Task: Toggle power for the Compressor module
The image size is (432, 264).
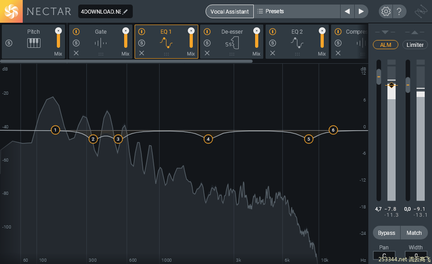Action: (338, 32)
